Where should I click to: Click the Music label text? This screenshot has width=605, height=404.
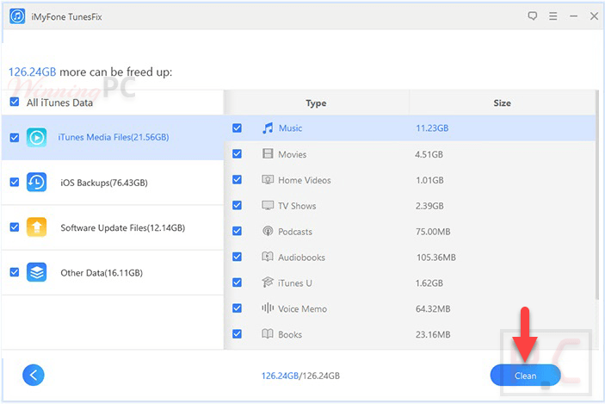pyautogui.click(x=291, y=128)
